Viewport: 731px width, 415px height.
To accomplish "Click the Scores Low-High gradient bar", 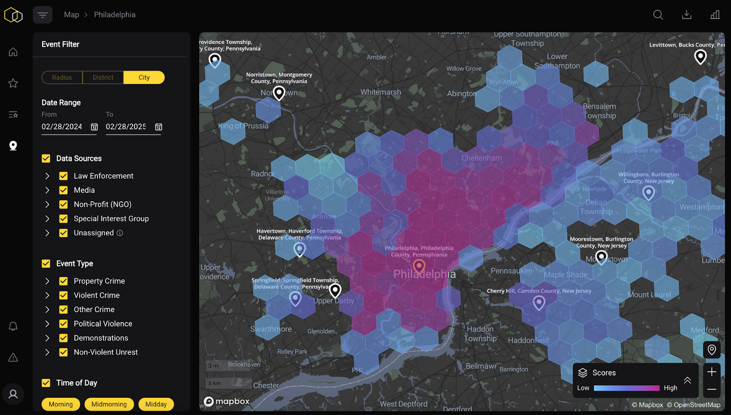I will click(626, 388).
